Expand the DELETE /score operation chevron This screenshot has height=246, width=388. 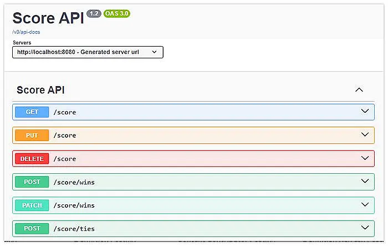[365, 158]
